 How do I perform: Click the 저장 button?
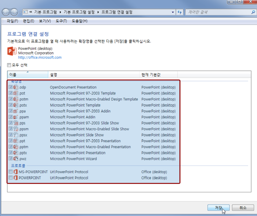point(218,208)
